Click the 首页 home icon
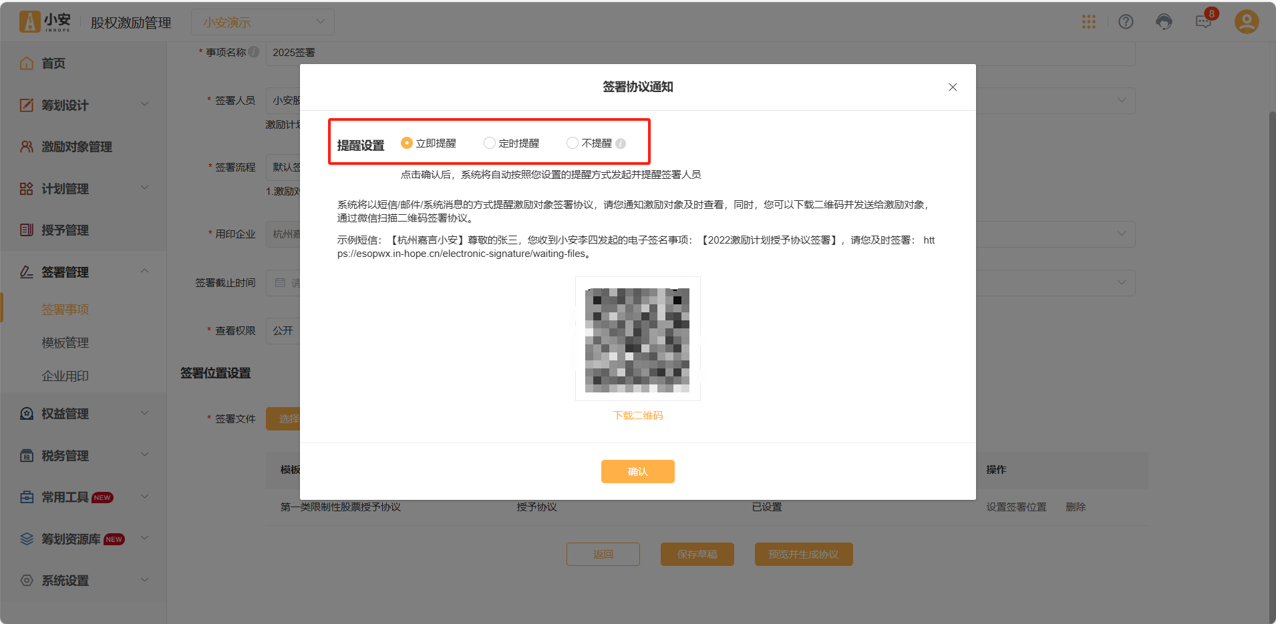The height and width of the screenshot is (624, 1276). 27,63
